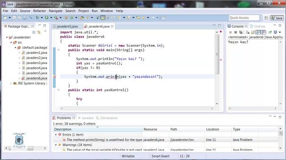Viewport: 286px width, 160px height.
Task: Toggle Scroll Lock in Console toolbar
Action: tap(253, 32)
